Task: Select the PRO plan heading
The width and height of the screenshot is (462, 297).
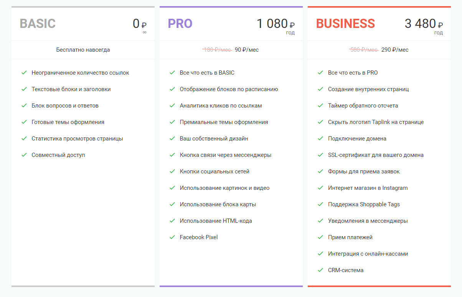Action: pos(180,24)
